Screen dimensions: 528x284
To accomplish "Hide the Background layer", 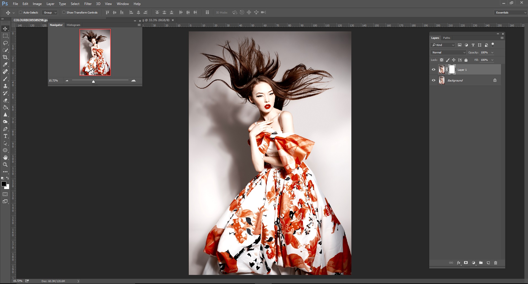I will (433, 80).
